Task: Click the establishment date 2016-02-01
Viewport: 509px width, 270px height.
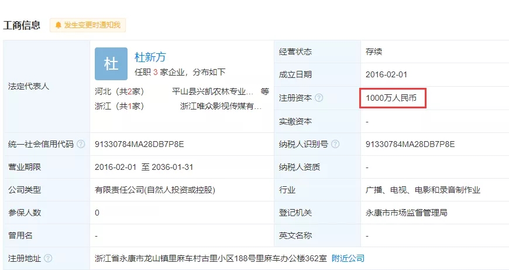Action: point(386,74)
